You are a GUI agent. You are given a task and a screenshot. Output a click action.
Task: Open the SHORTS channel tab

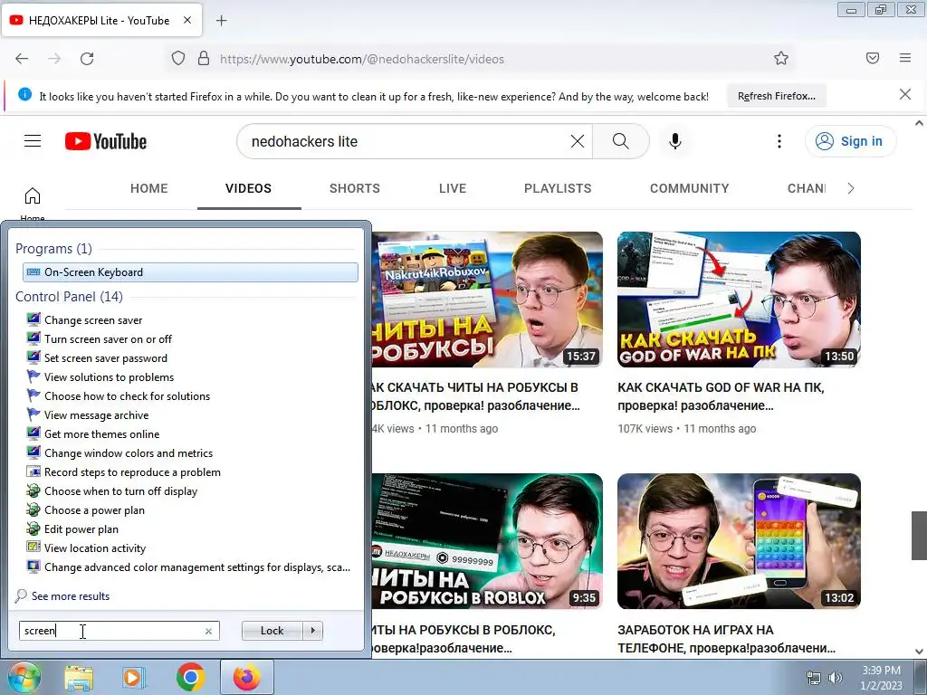click(x=355, y=188)
